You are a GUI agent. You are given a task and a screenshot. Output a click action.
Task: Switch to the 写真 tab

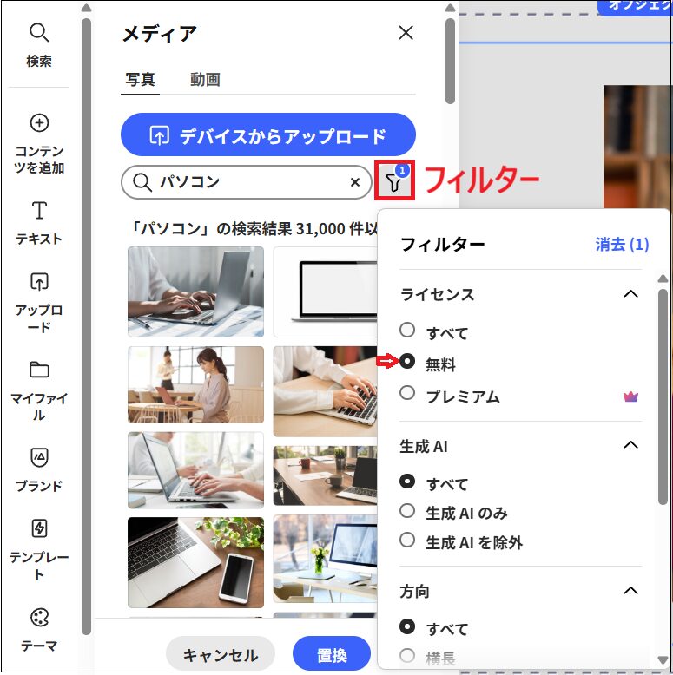140,80
